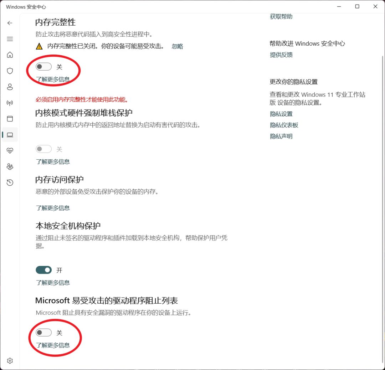Open 了解更多信息 under 本地安全机构保护
Screen dimensions: 385x370
53,283
